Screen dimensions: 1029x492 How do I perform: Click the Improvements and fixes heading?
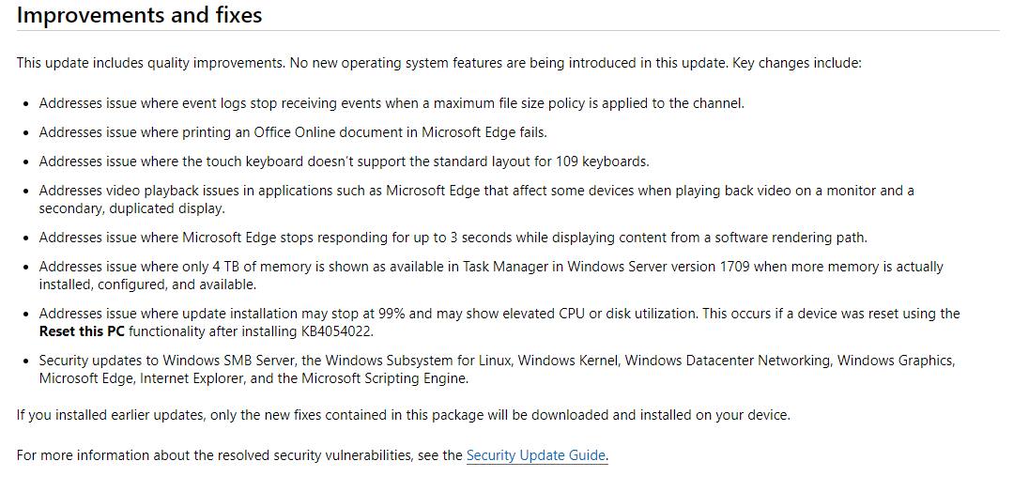click(139, 14)
